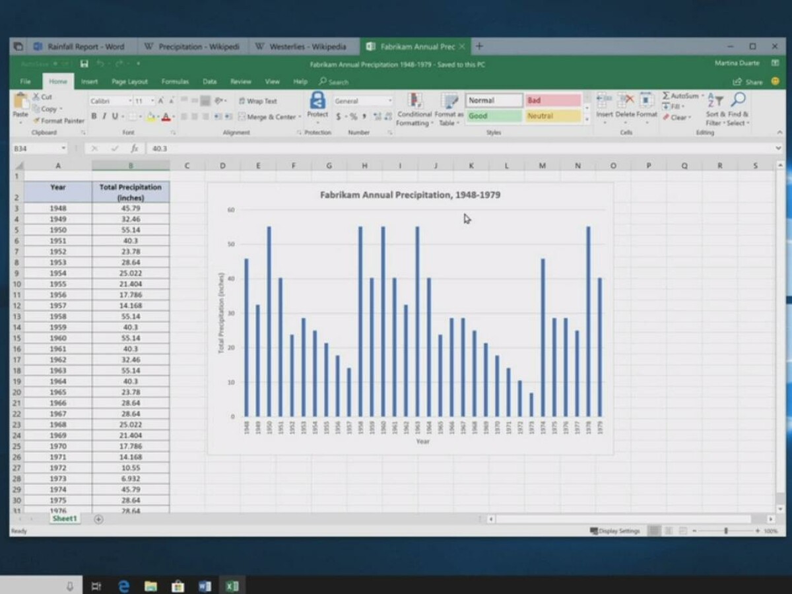This screenshot has height=594, width=792.
Task: Click Display Settings in status bar
Action: [x=614, y=531]
